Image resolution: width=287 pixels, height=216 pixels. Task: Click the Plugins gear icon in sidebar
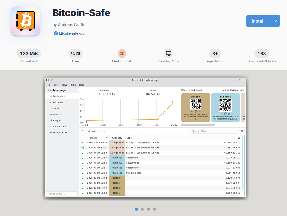click(x=51, y=120)
